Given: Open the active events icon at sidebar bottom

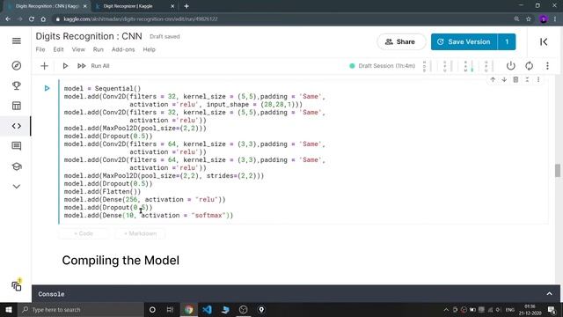Looking at the screenshot, I should tap(17, 285).
